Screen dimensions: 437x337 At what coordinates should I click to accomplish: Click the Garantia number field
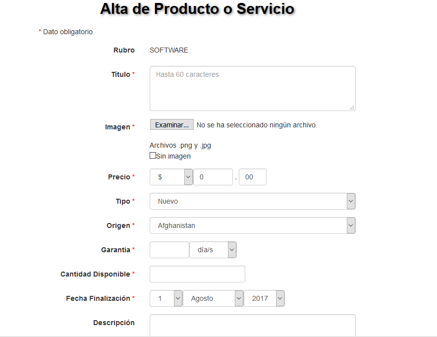coord(169,249)
